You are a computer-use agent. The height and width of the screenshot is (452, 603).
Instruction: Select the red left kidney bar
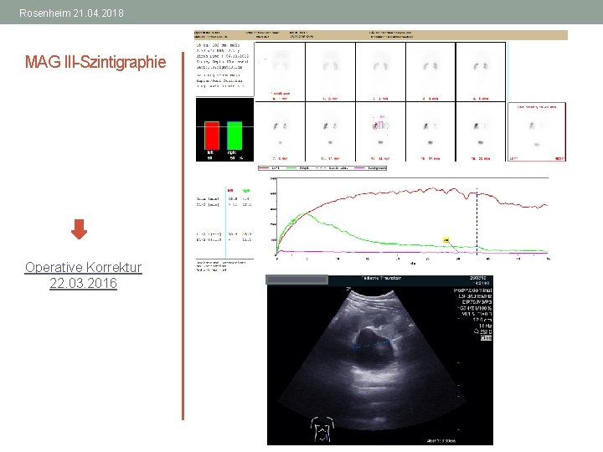pos(212,136)
